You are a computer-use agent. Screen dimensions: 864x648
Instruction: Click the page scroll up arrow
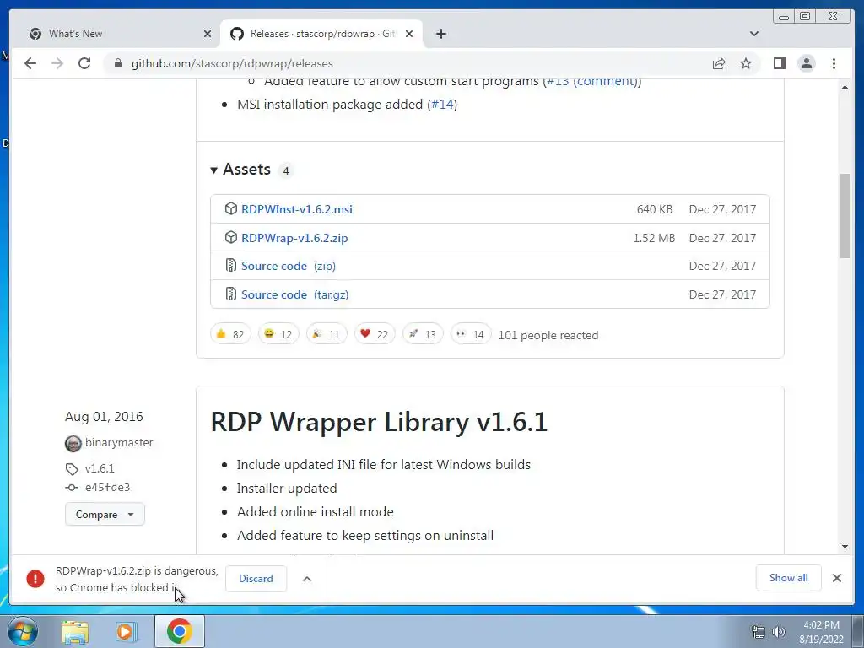845,87
